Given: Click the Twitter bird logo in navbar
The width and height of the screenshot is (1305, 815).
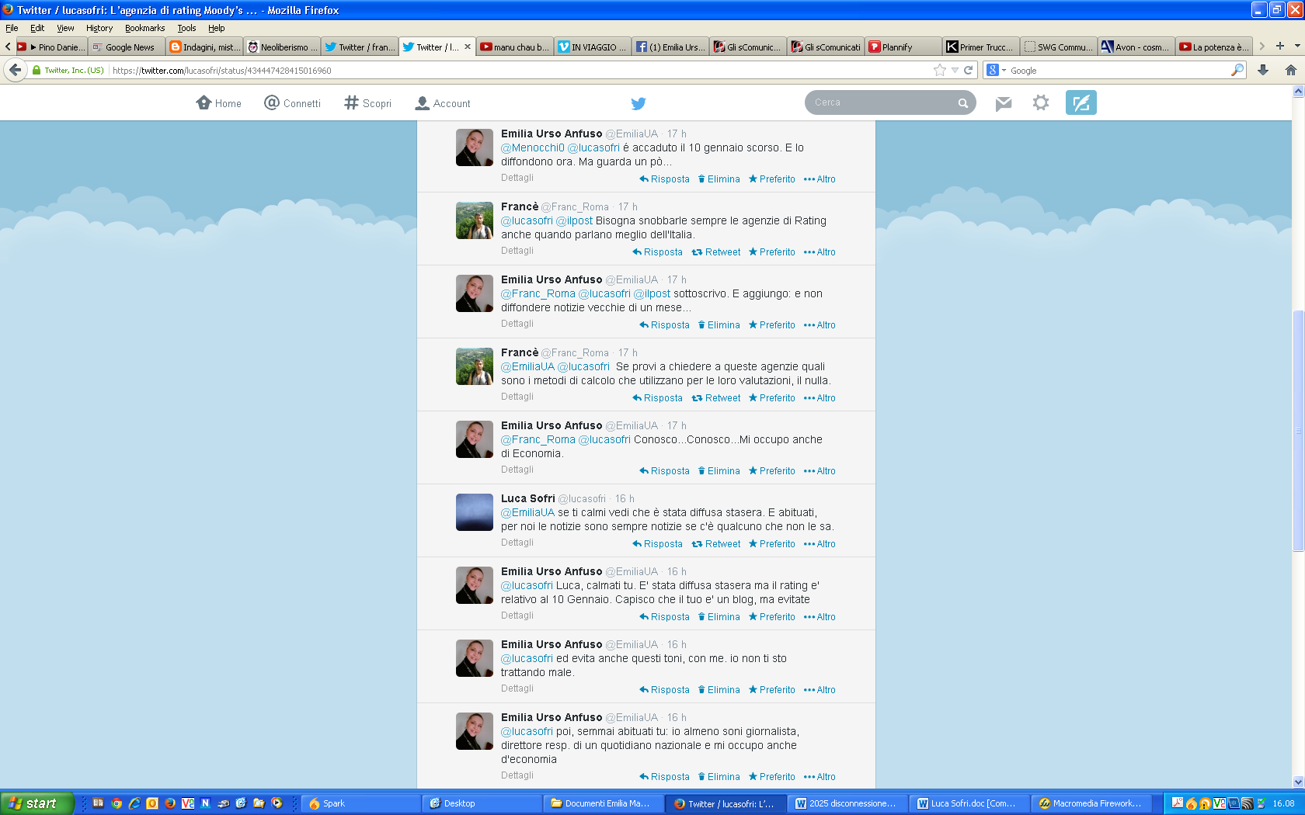Looking at the screenshot, I should pyautogui.click(x=639, y=103).
